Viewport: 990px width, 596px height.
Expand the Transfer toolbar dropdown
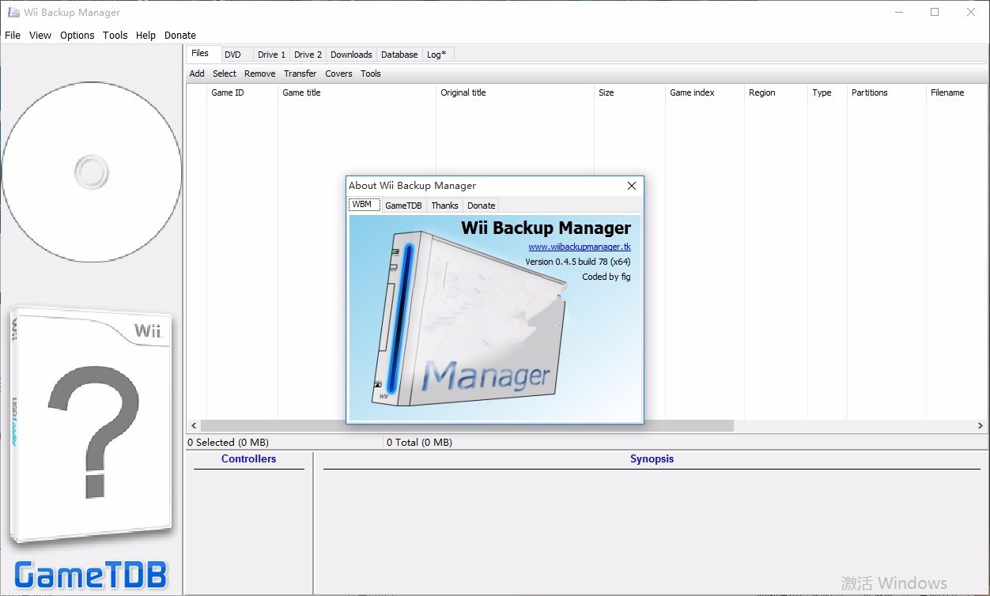pyautogui.click(x=300, y=74)
